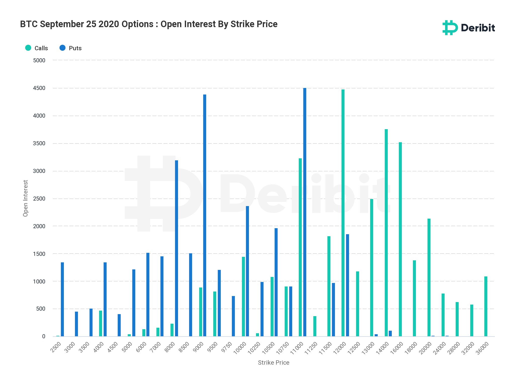This screenshot has height=386, width=515.
Task: Click the Deribit wordmark in the header
Action: tap(478, 28)
